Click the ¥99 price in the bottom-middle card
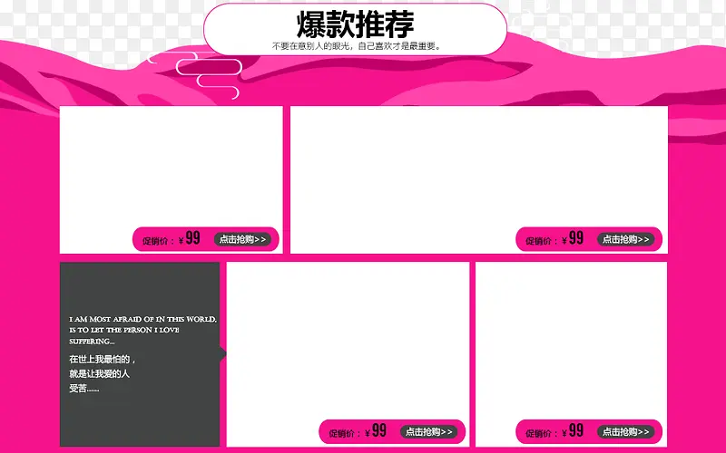 coord(377,431)
